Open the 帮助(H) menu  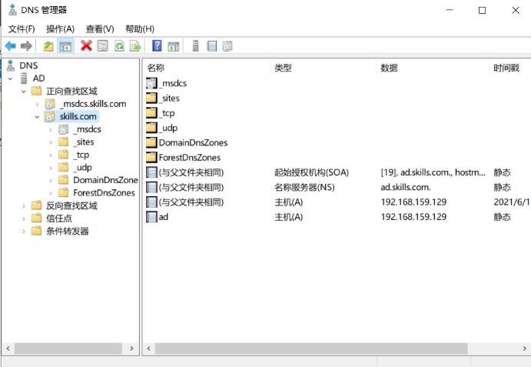pyautogui.click(x=140, y=28)
